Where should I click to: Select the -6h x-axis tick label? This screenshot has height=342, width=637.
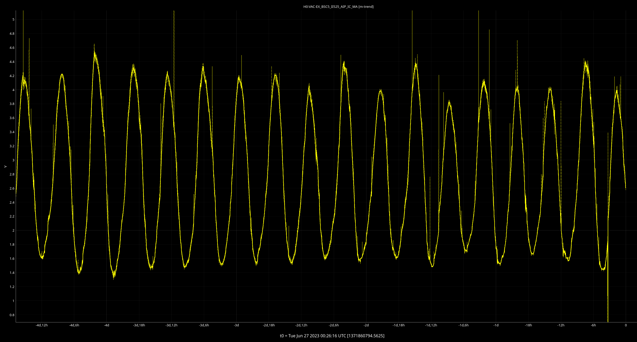(593, 325)
